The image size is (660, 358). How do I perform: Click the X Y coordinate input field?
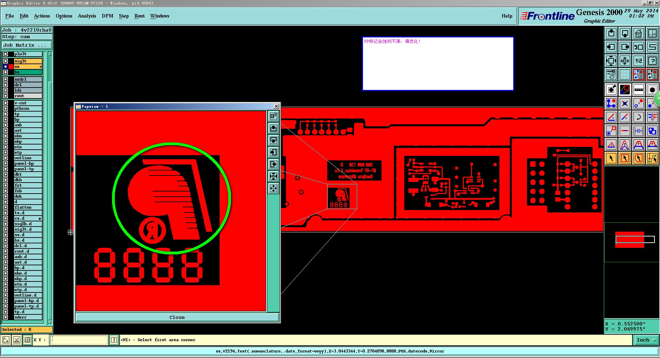pos(79,340)
